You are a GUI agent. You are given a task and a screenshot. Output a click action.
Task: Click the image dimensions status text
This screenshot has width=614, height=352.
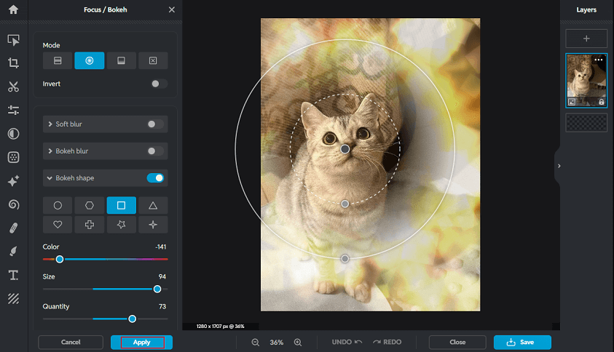pos(221,327)
